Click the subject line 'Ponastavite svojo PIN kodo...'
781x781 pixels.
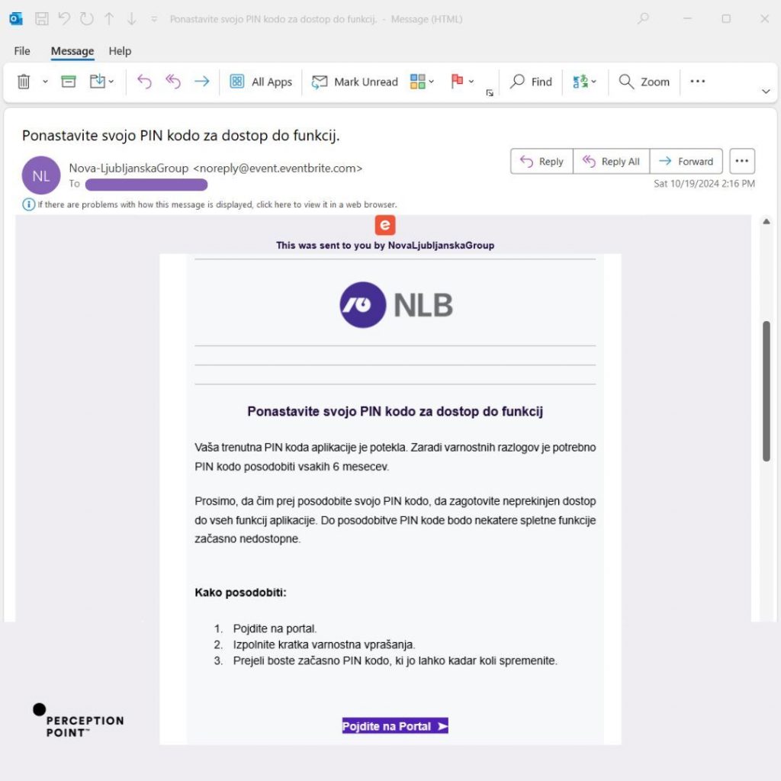click(181, 136)
